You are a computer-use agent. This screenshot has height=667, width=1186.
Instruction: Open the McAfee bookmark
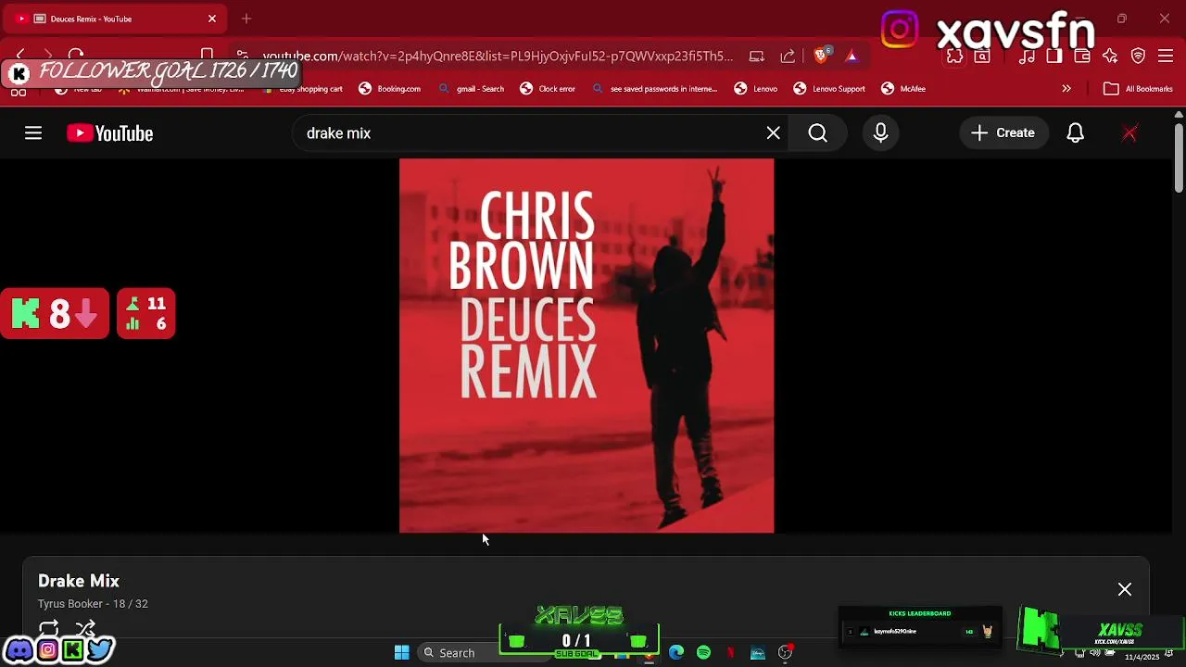coord(903,89)
